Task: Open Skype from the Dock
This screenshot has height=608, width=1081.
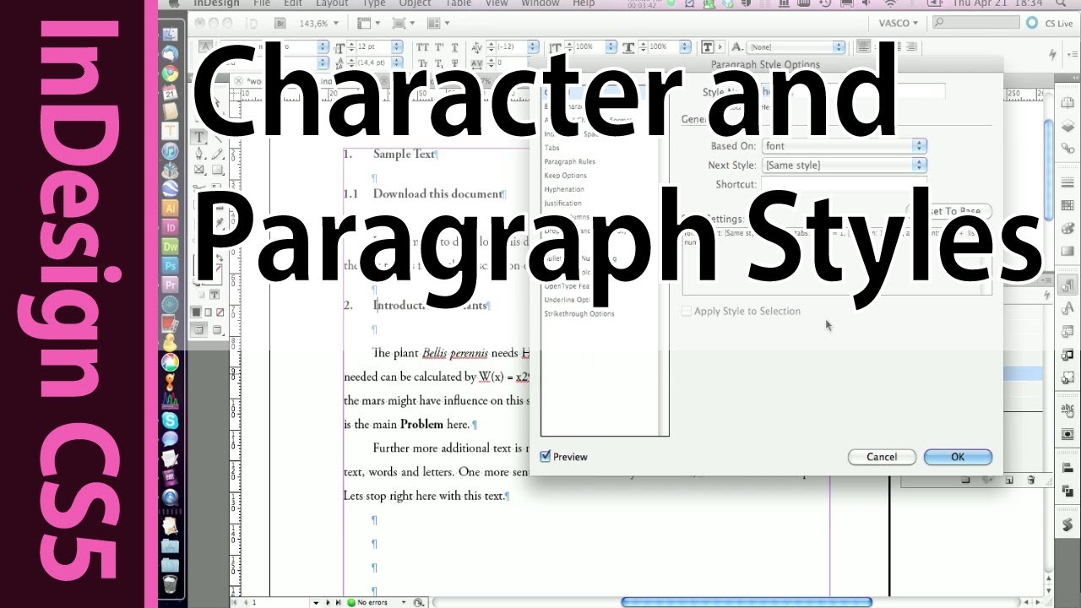Action: click(x=171, y=420)
